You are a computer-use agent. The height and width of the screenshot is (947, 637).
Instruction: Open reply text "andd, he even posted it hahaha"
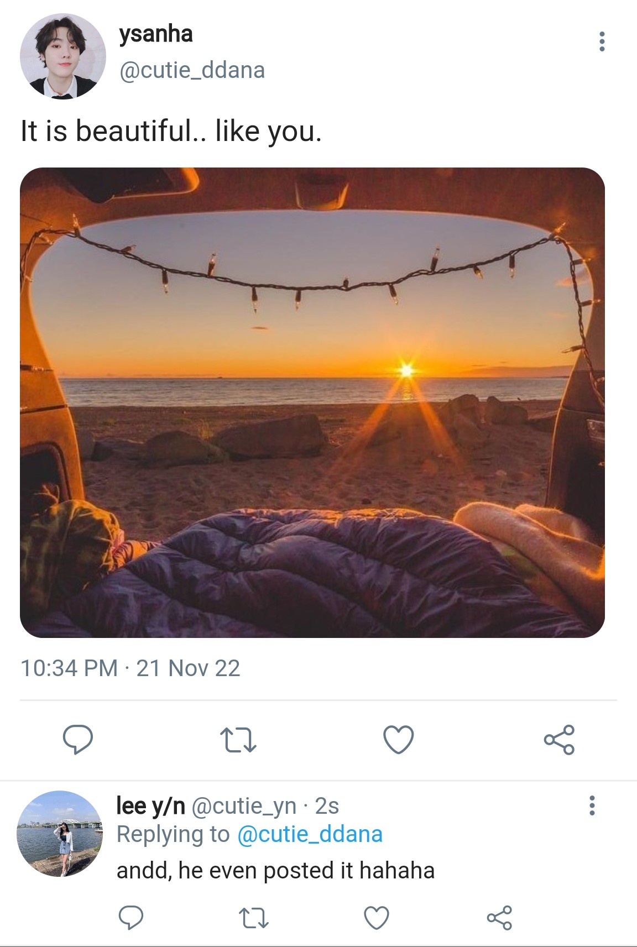[275, 871]
